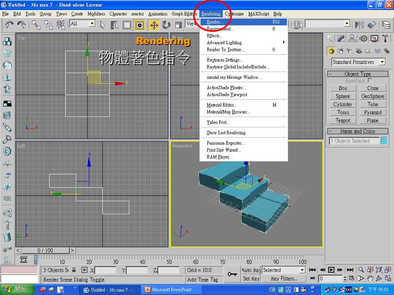Open the MAXScript menu

[x=259, y=14]
